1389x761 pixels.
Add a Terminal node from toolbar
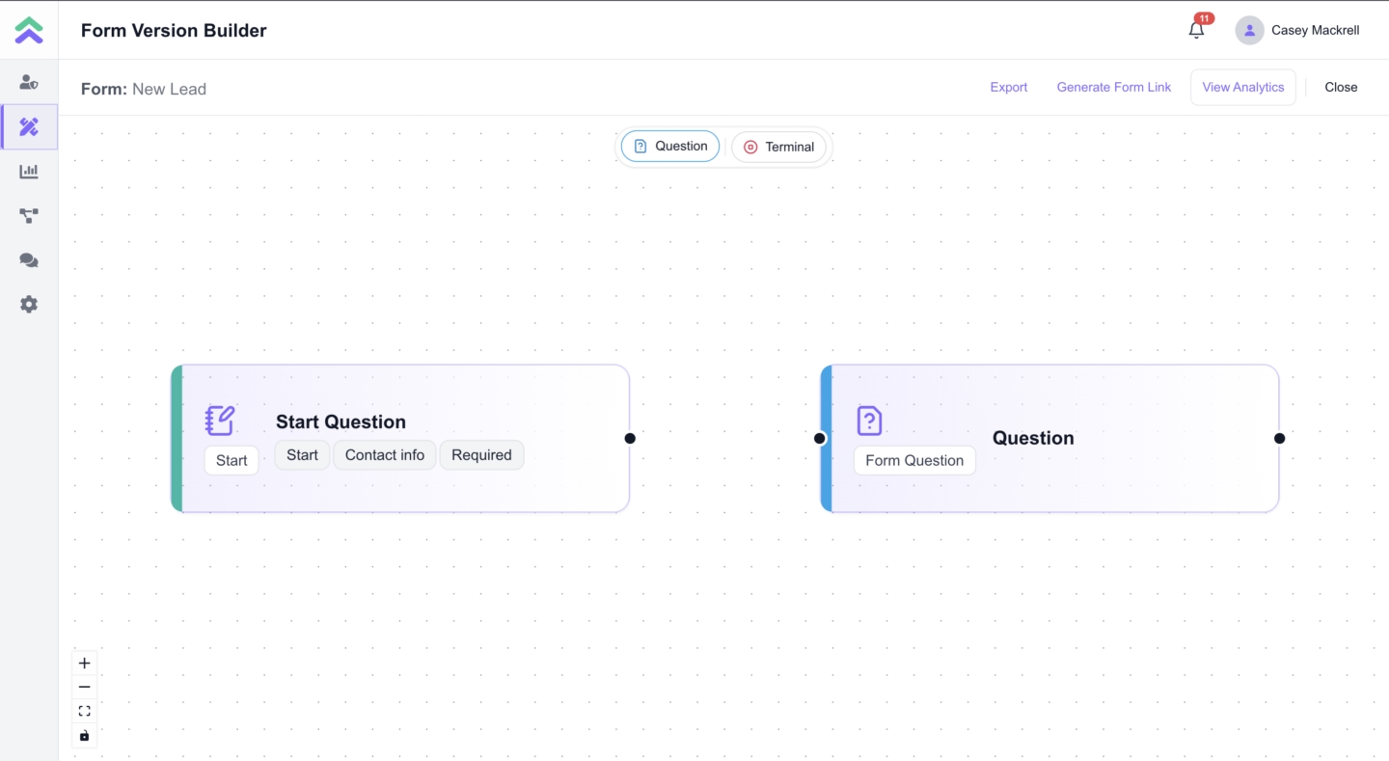(778, 148)
